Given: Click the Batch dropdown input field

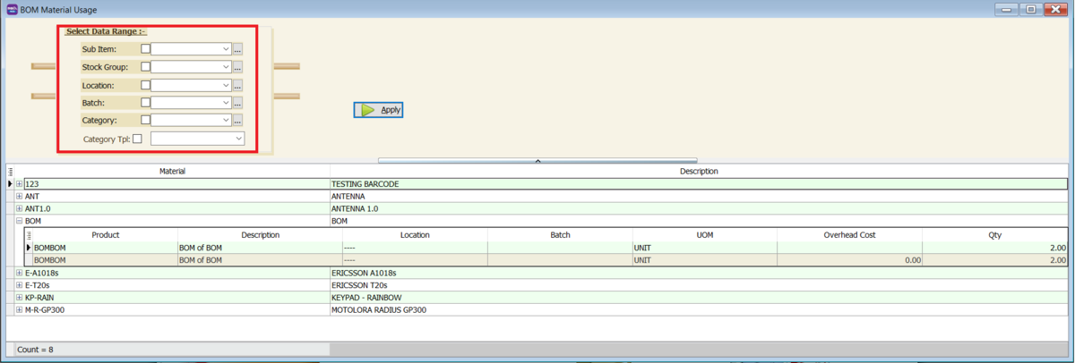Looking at the screenshot, I should (x=185, y=103).
